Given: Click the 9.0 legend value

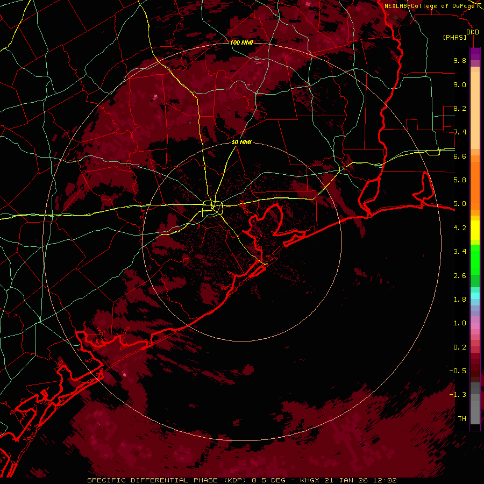Looking at the screenshot, I should pyautogui.click(x=460, y=84).
